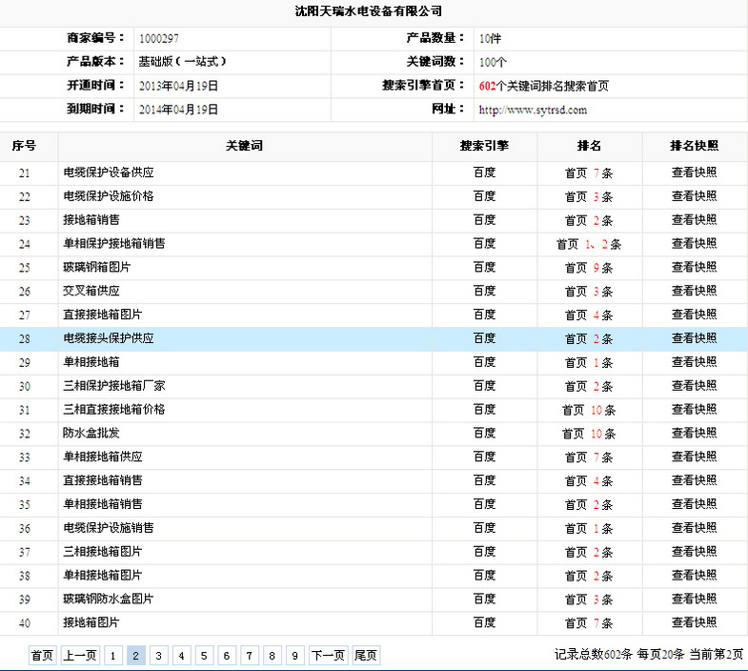
Task: Select current page 2 in pagination
Action: (136, 655)
